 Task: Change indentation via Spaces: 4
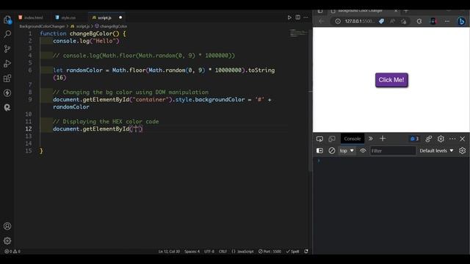[192, 252]
